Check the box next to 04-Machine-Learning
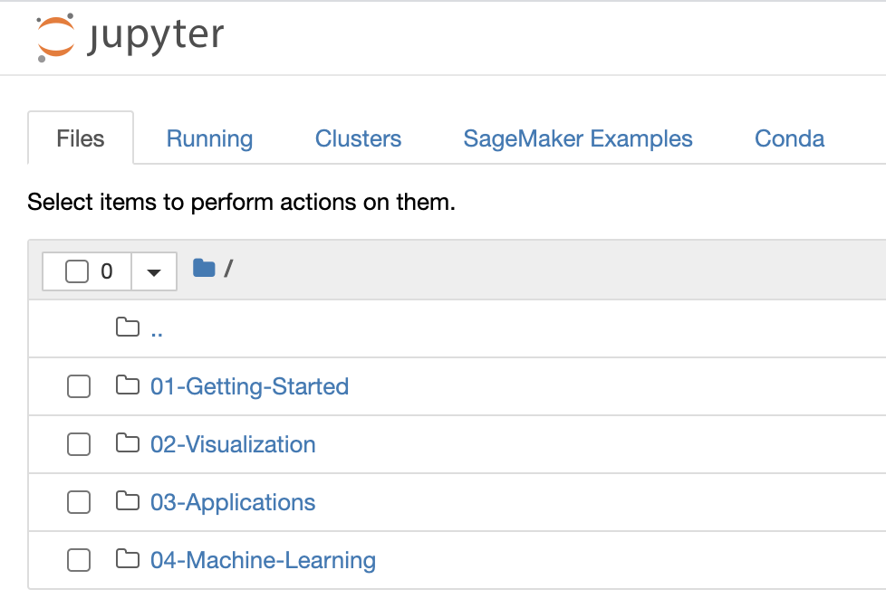 coord(79,559)
